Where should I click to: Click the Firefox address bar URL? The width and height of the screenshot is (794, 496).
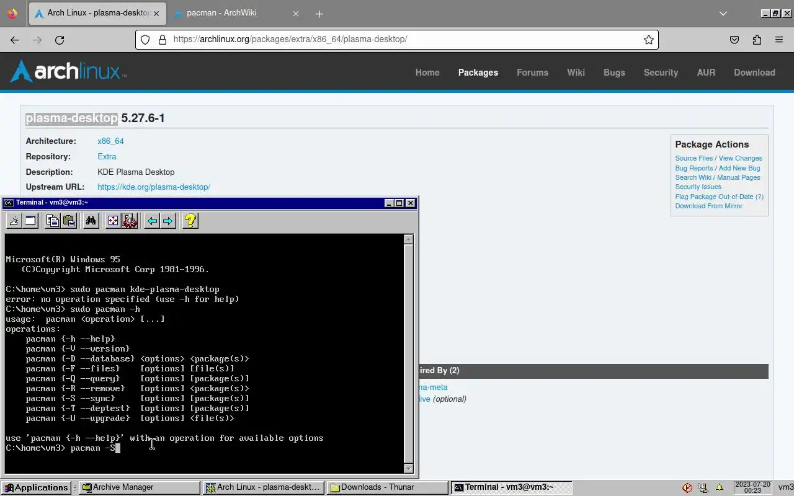[x=290, y=39]
